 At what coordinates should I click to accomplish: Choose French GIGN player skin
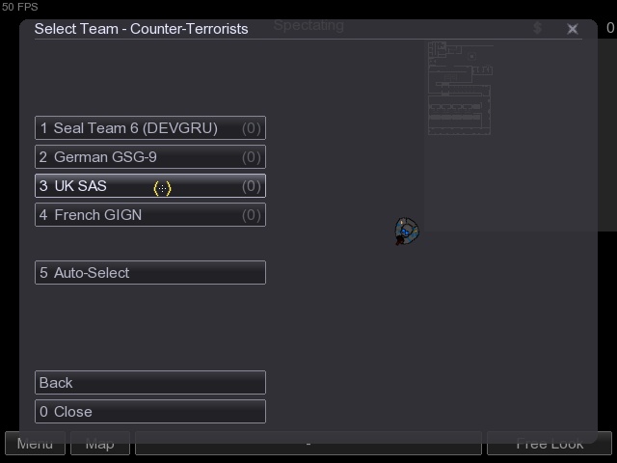point(150,215)
